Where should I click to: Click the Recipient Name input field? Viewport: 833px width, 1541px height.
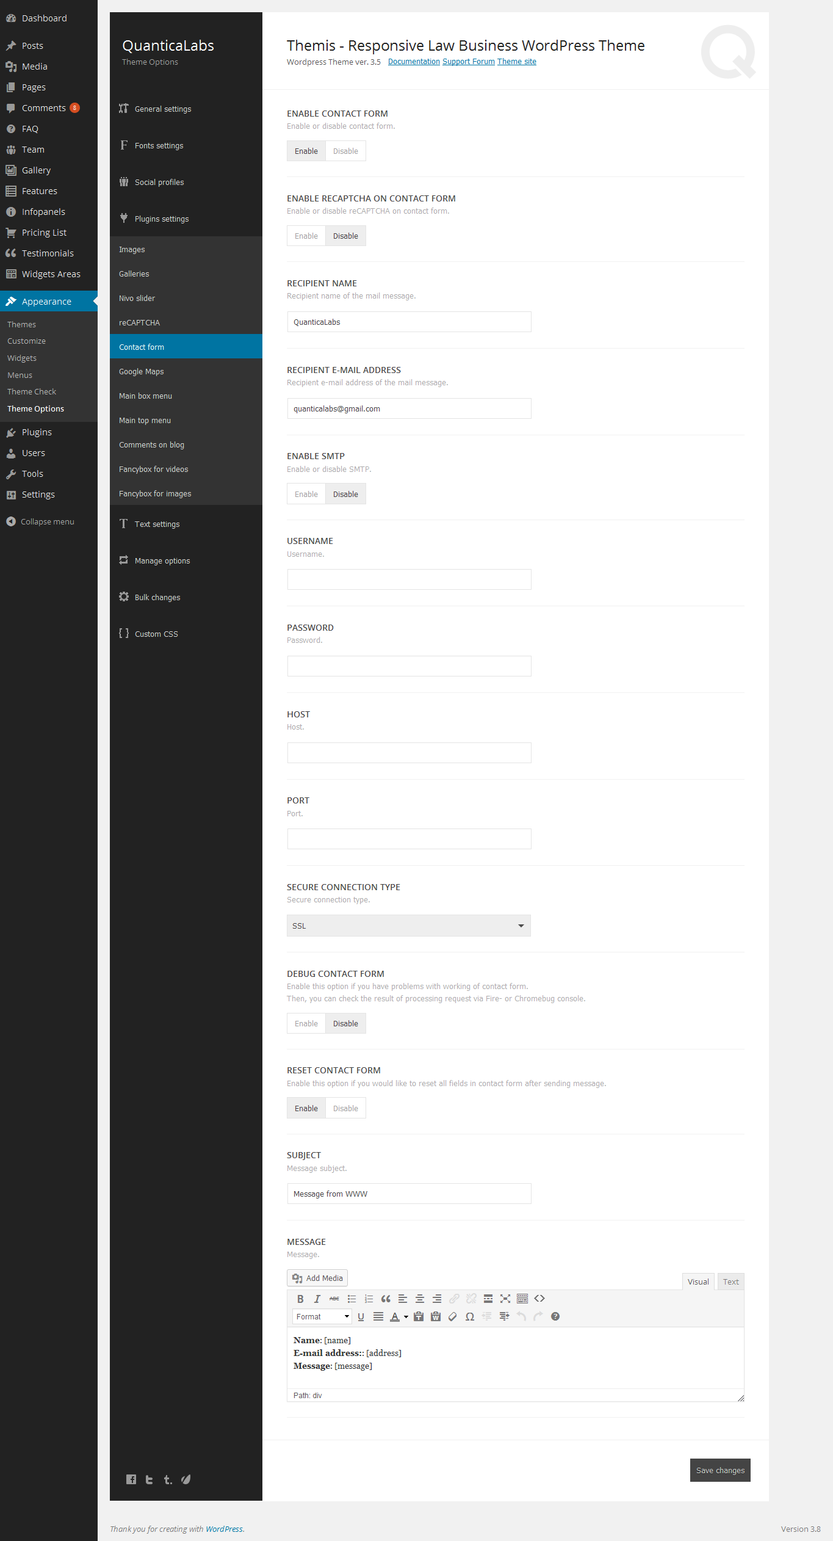[409, 322]
